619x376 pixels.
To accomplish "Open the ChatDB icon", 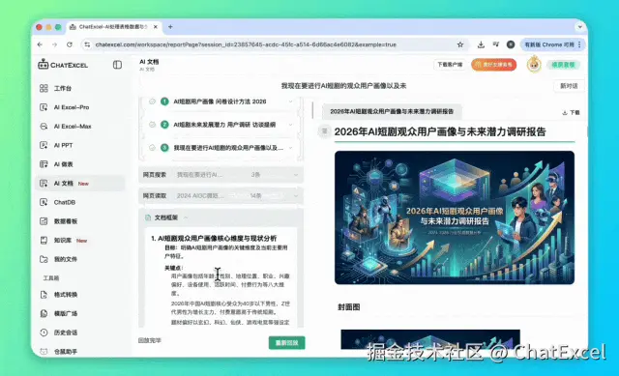I will pos(44,202).
